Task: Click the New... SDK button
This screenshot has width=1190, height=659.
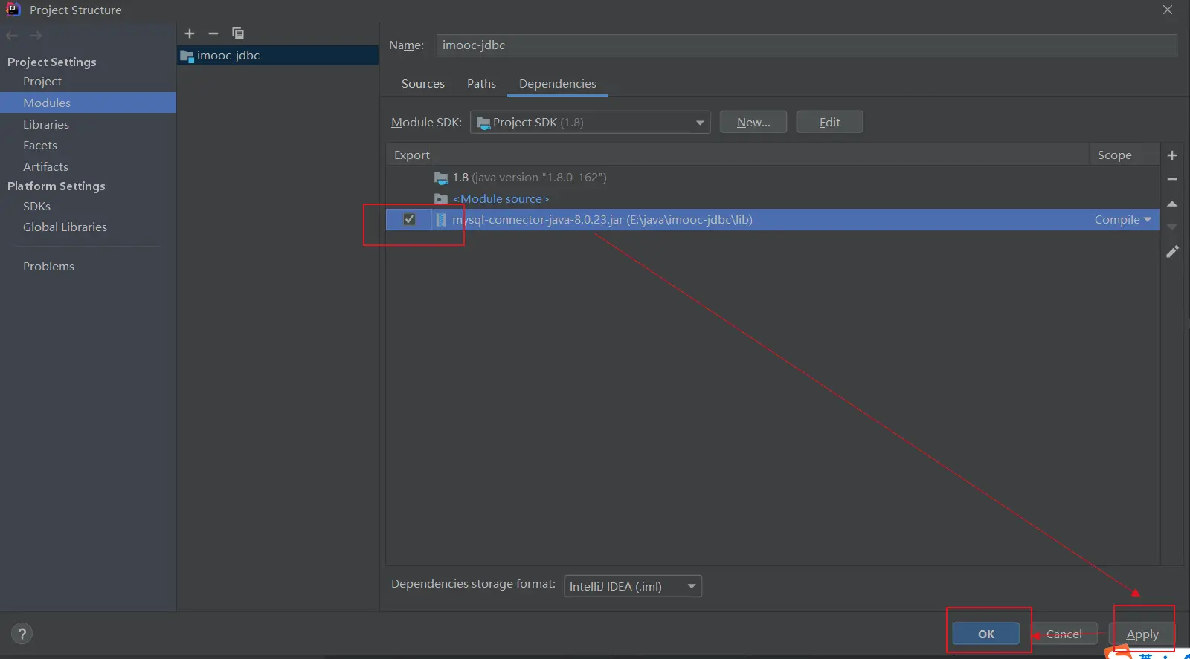Action: click(753, 123)
